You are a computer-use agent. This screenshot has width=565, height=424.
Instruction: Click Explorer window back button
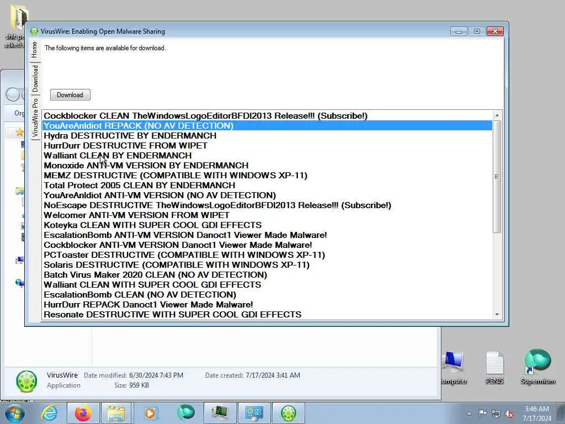(x=13, y=95)
